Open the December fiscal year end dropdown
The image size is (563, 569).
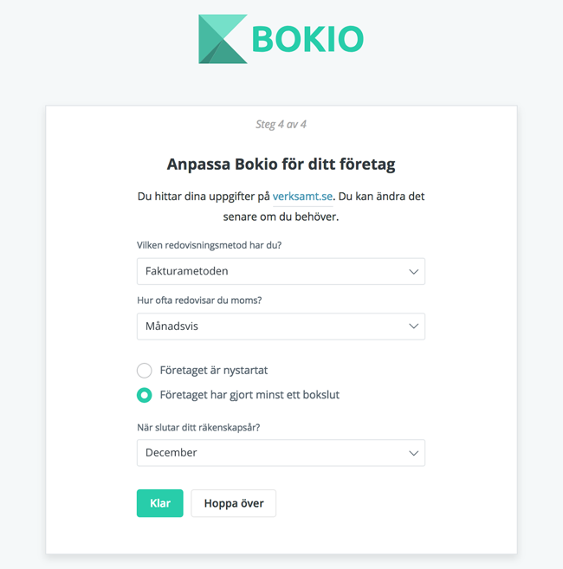281,453
